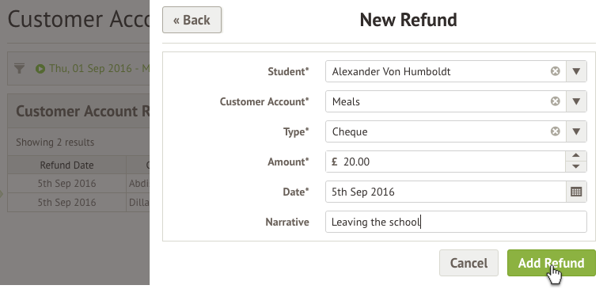Increase the refund amount with up arrow

(576, 156)
